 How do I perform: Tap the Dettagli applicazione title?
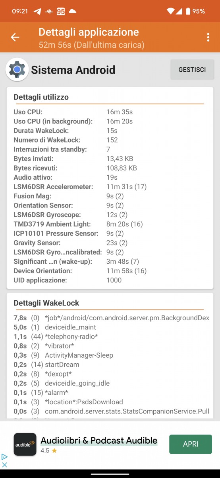89,32
